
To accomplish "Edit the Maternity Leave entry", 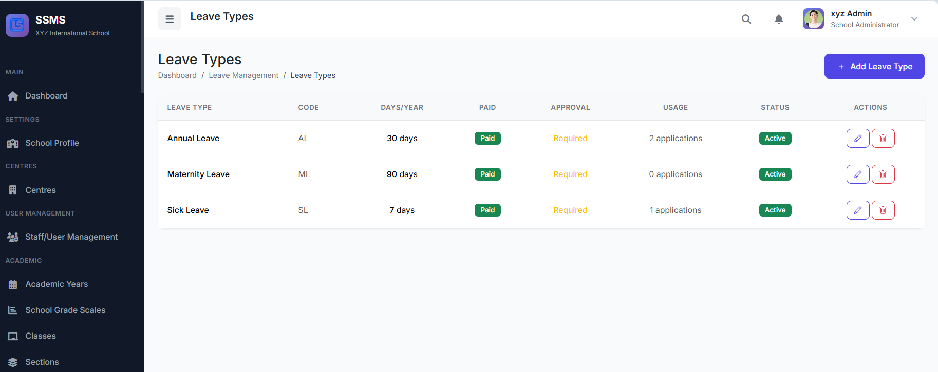I will tap(857, 174).
